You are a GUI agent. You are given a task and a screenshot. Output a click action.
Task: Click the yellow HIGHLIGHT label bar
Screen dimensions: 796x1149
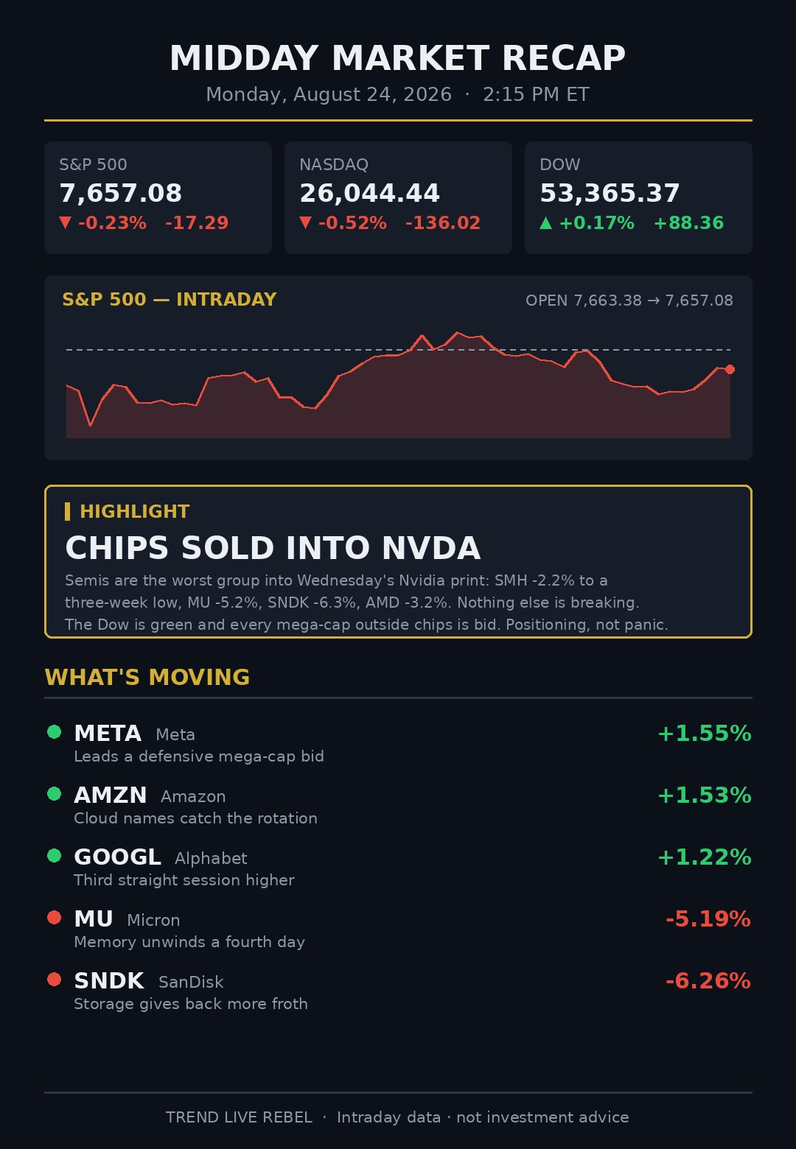pyautogui.click(x=68, y=511)
